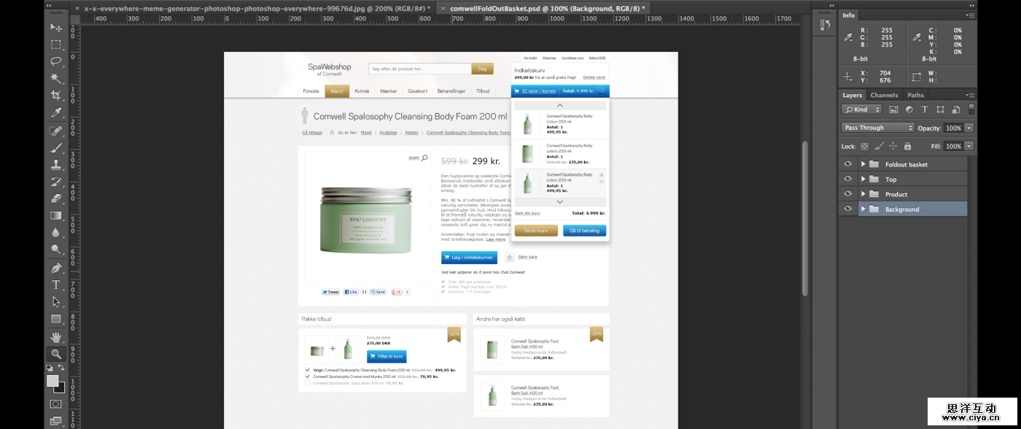Select the Crop tool
The width and height of the screenshot is (1021, 429).
tap(56, 96)
